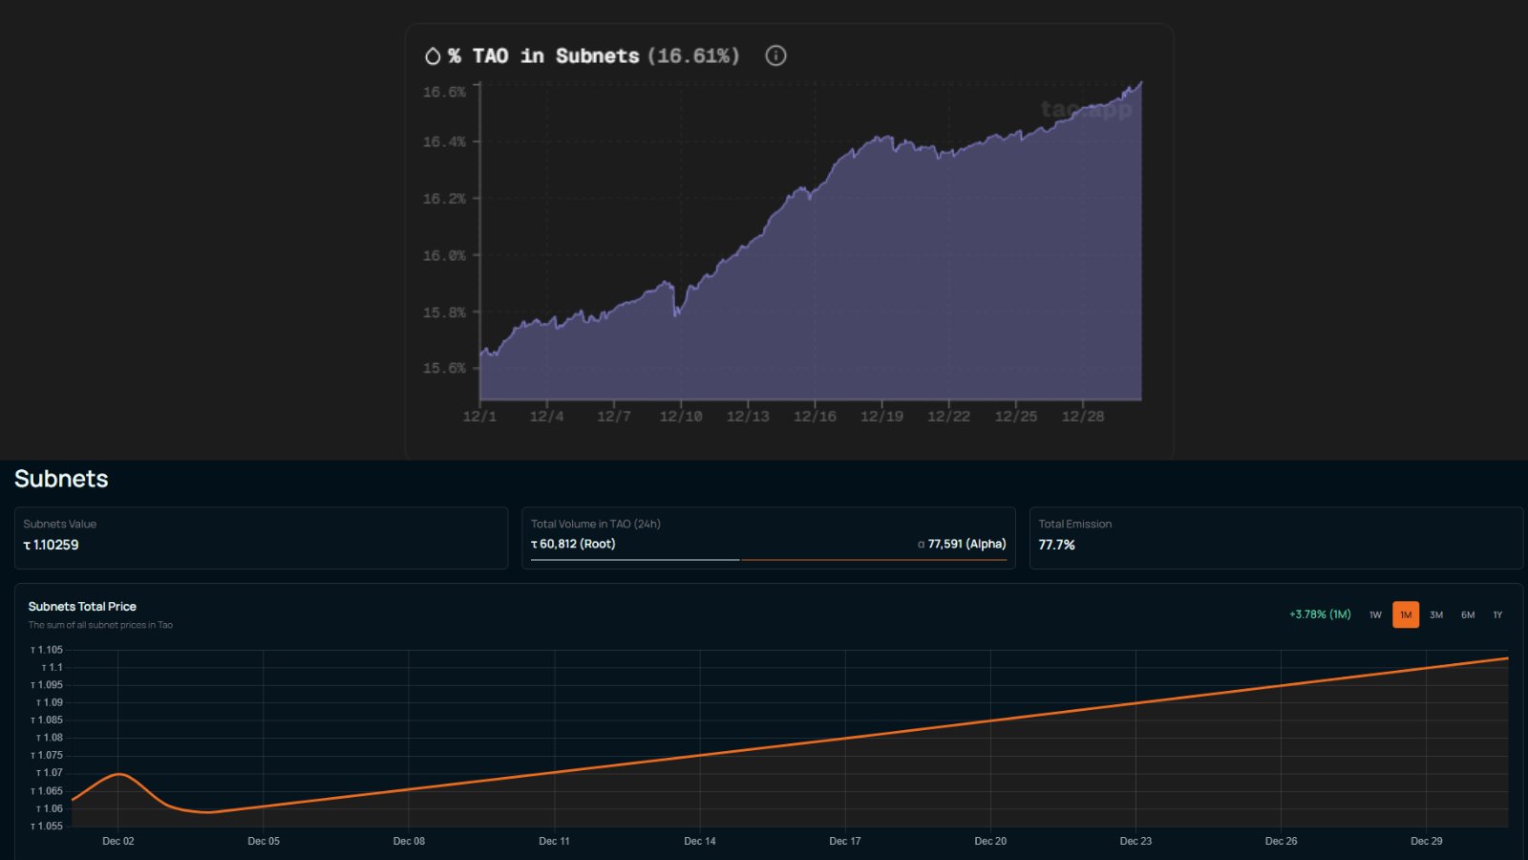The width and height of the screenshot is (1528, 860).
Task: Show the 1Y price history
Action: [1497, 614]
